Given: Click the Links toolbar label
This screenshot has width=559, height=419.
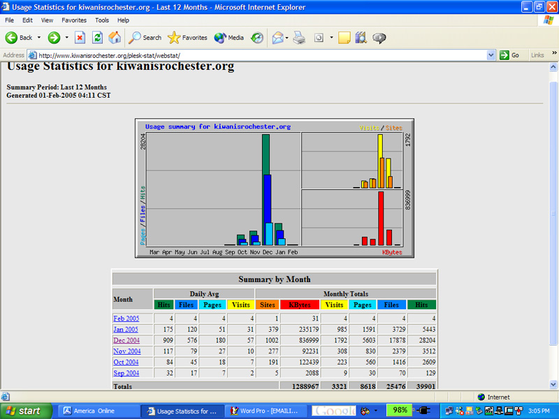Looking at the screenshot, I should 537,55.
